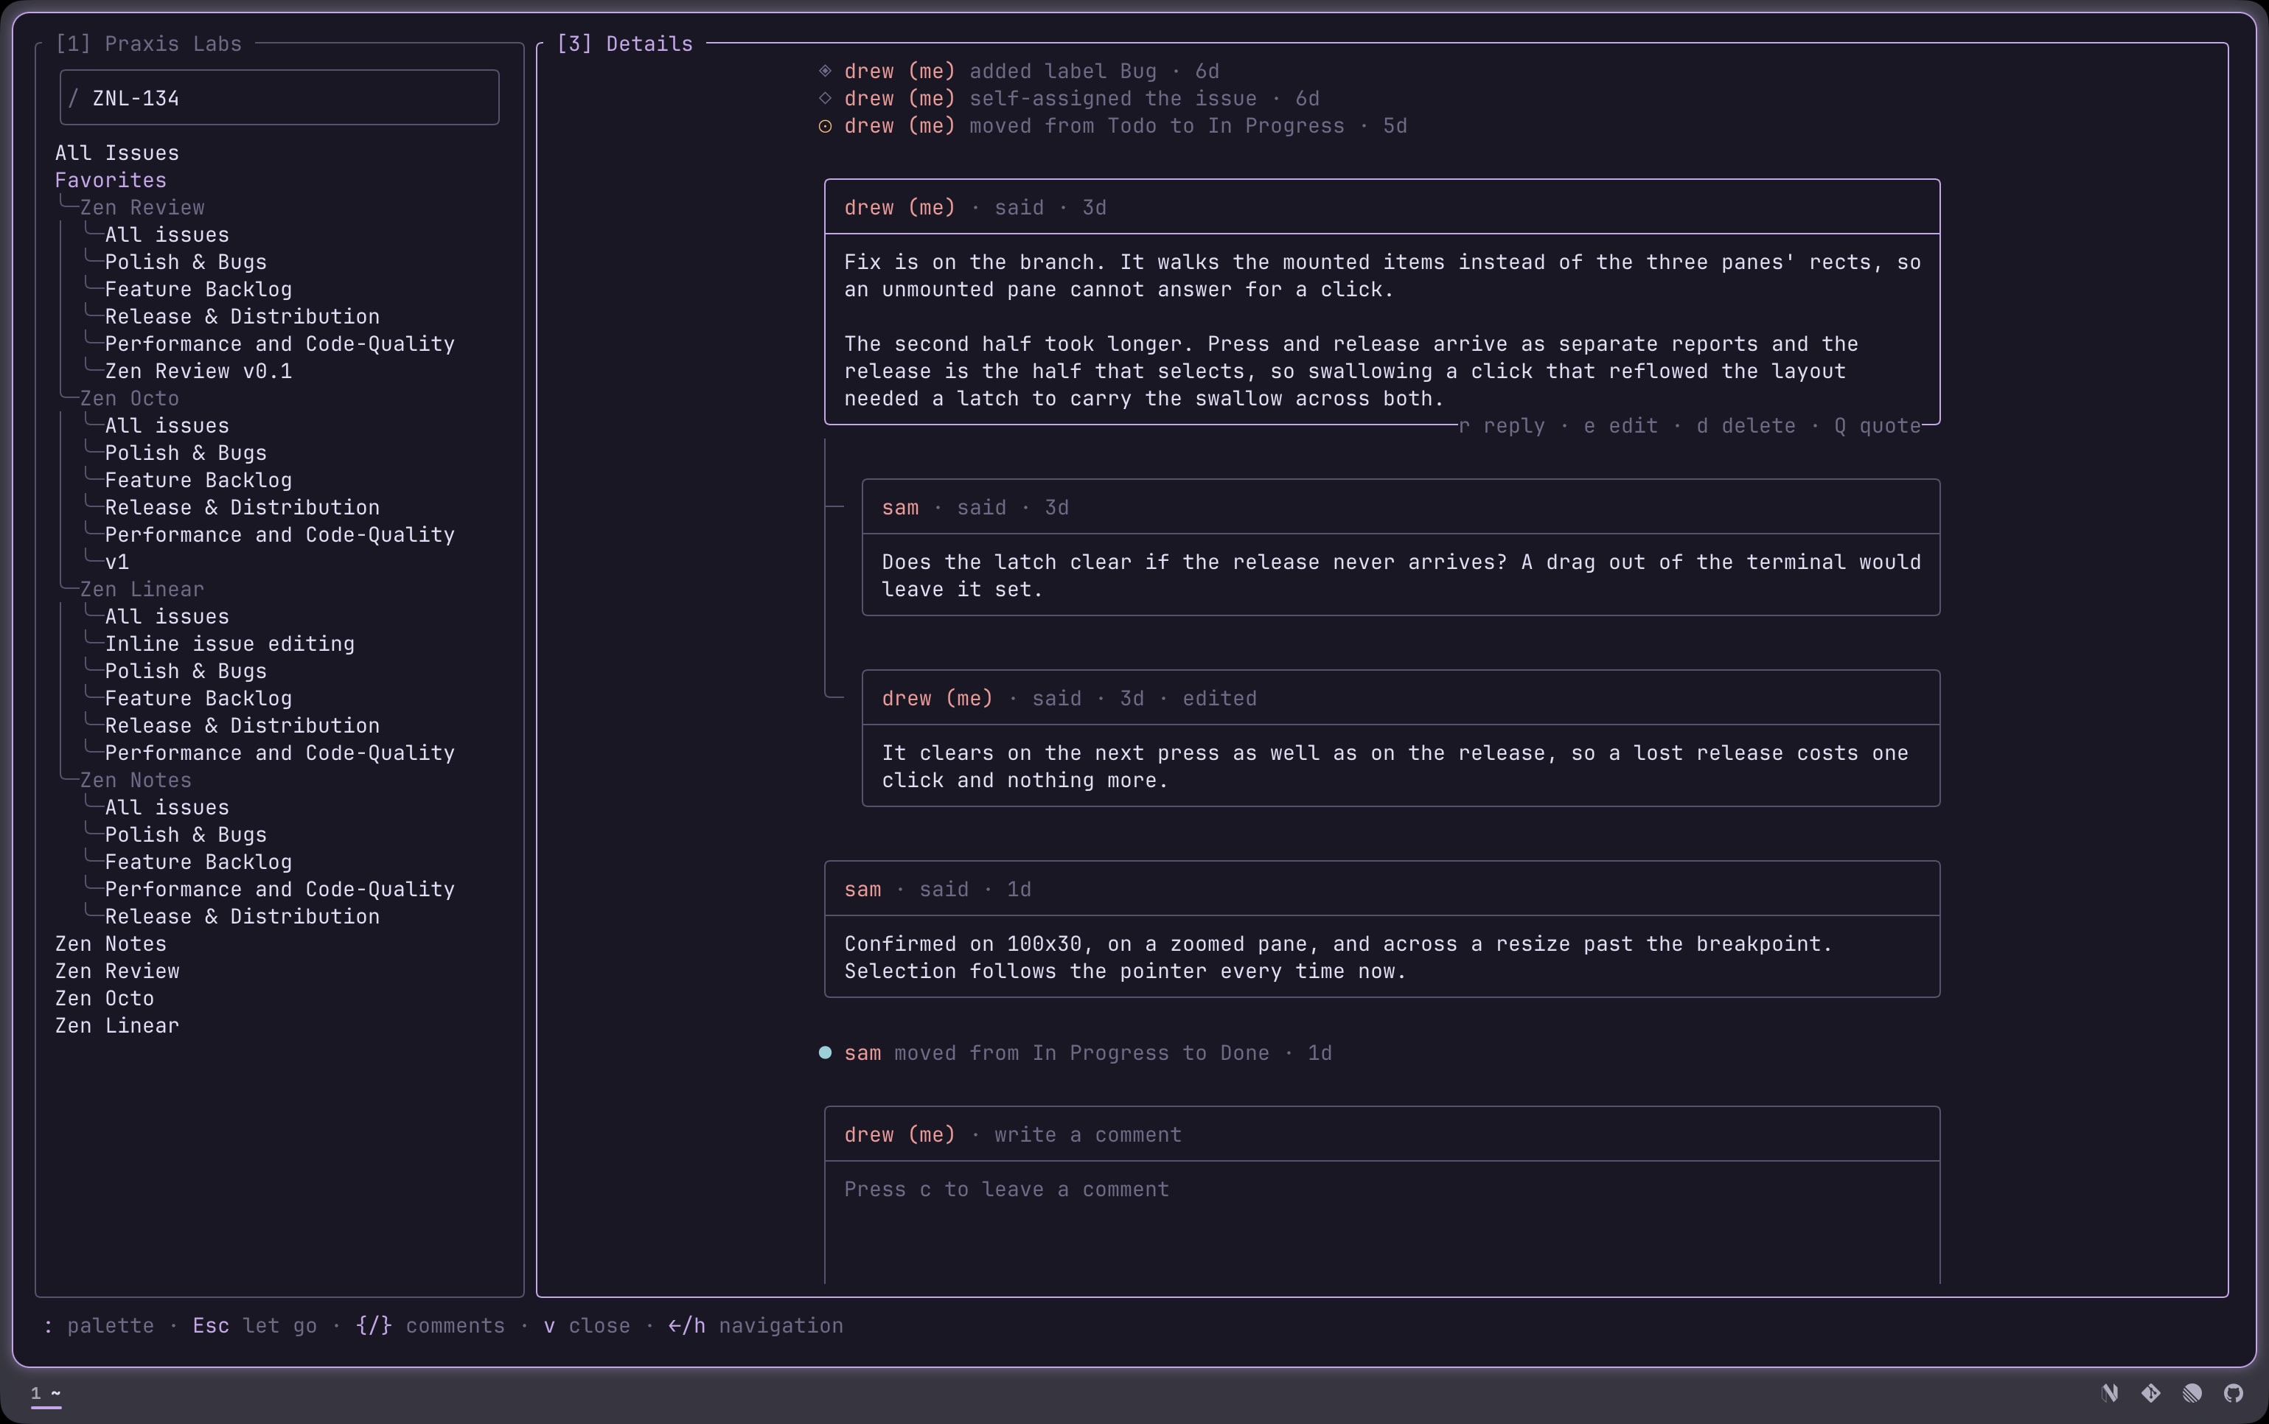Click the 'v close' footer hint
Viewport: 2269px width, 1424px height.
click(587, 1326)
